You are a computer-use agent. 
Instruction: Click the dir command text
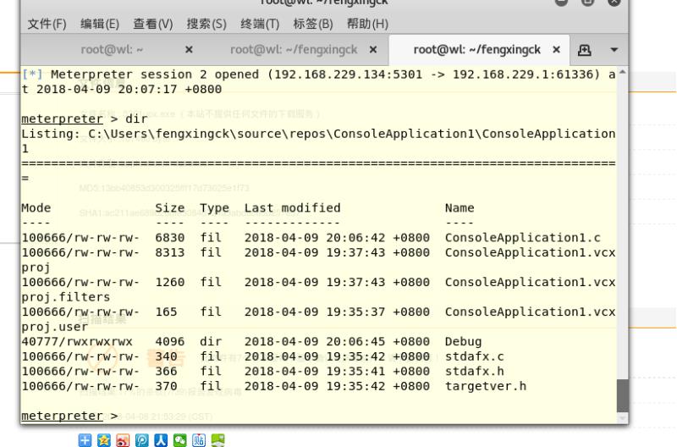coord(136,119)
